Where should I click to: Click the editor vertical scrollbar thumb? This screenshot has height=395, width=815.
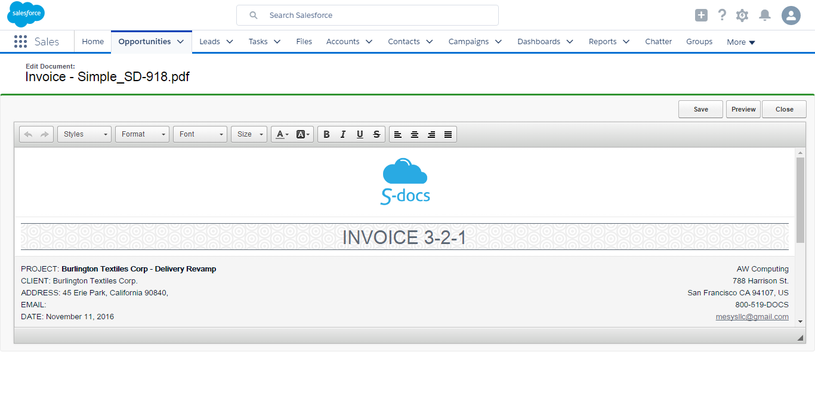click(800, 200)
